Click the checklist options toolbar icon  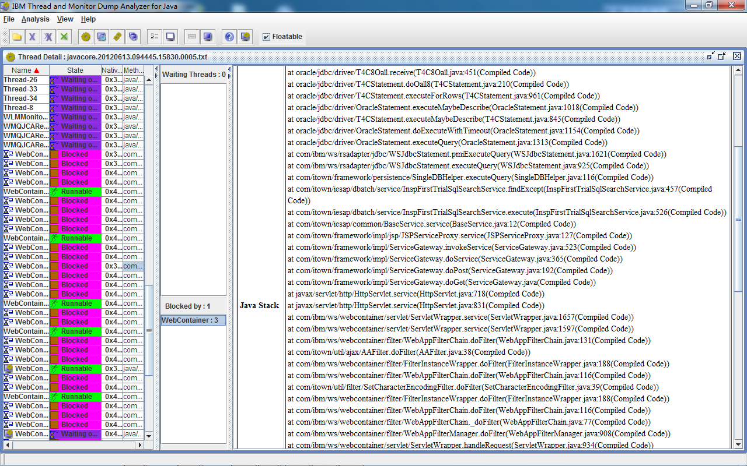(155, 37)
